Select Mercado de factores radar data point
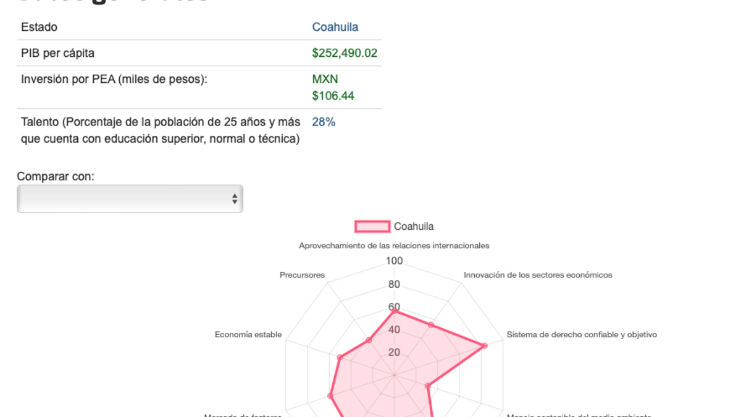 (x=330, y=396)
